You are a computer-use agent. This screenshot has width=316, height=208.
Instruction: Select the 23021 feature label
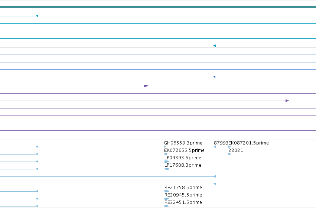(235, 150)
